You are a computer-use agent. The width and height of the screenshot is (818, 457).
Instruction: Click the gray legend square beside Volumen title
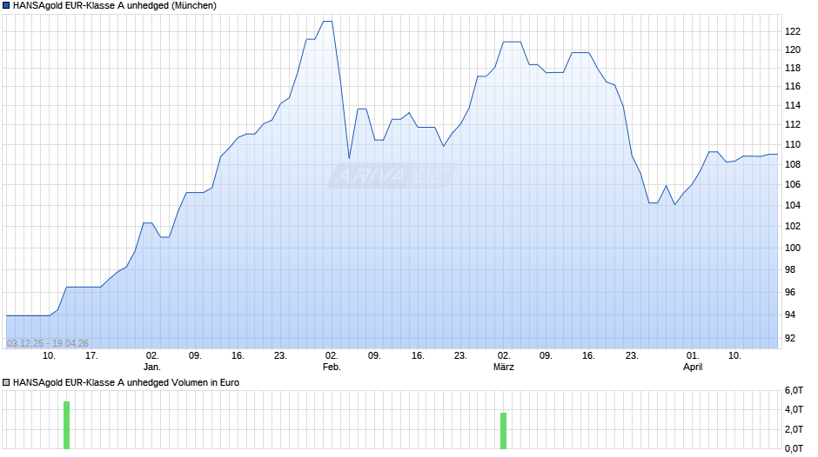click(6, 382)
